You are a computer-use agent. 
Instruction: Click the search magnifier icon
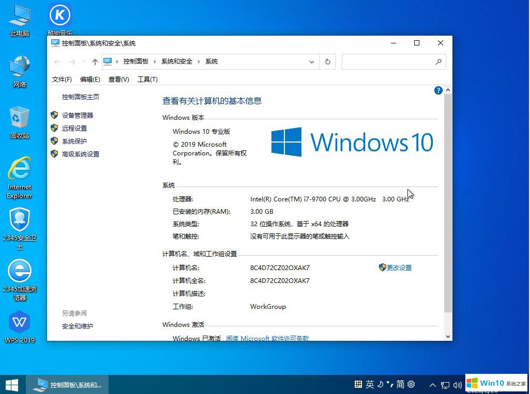[x=438, y=62]
